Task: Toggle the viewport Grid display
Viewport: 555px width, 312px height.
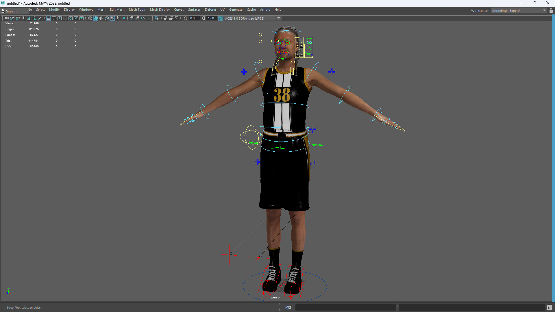Action: click(x=49, y=18)
